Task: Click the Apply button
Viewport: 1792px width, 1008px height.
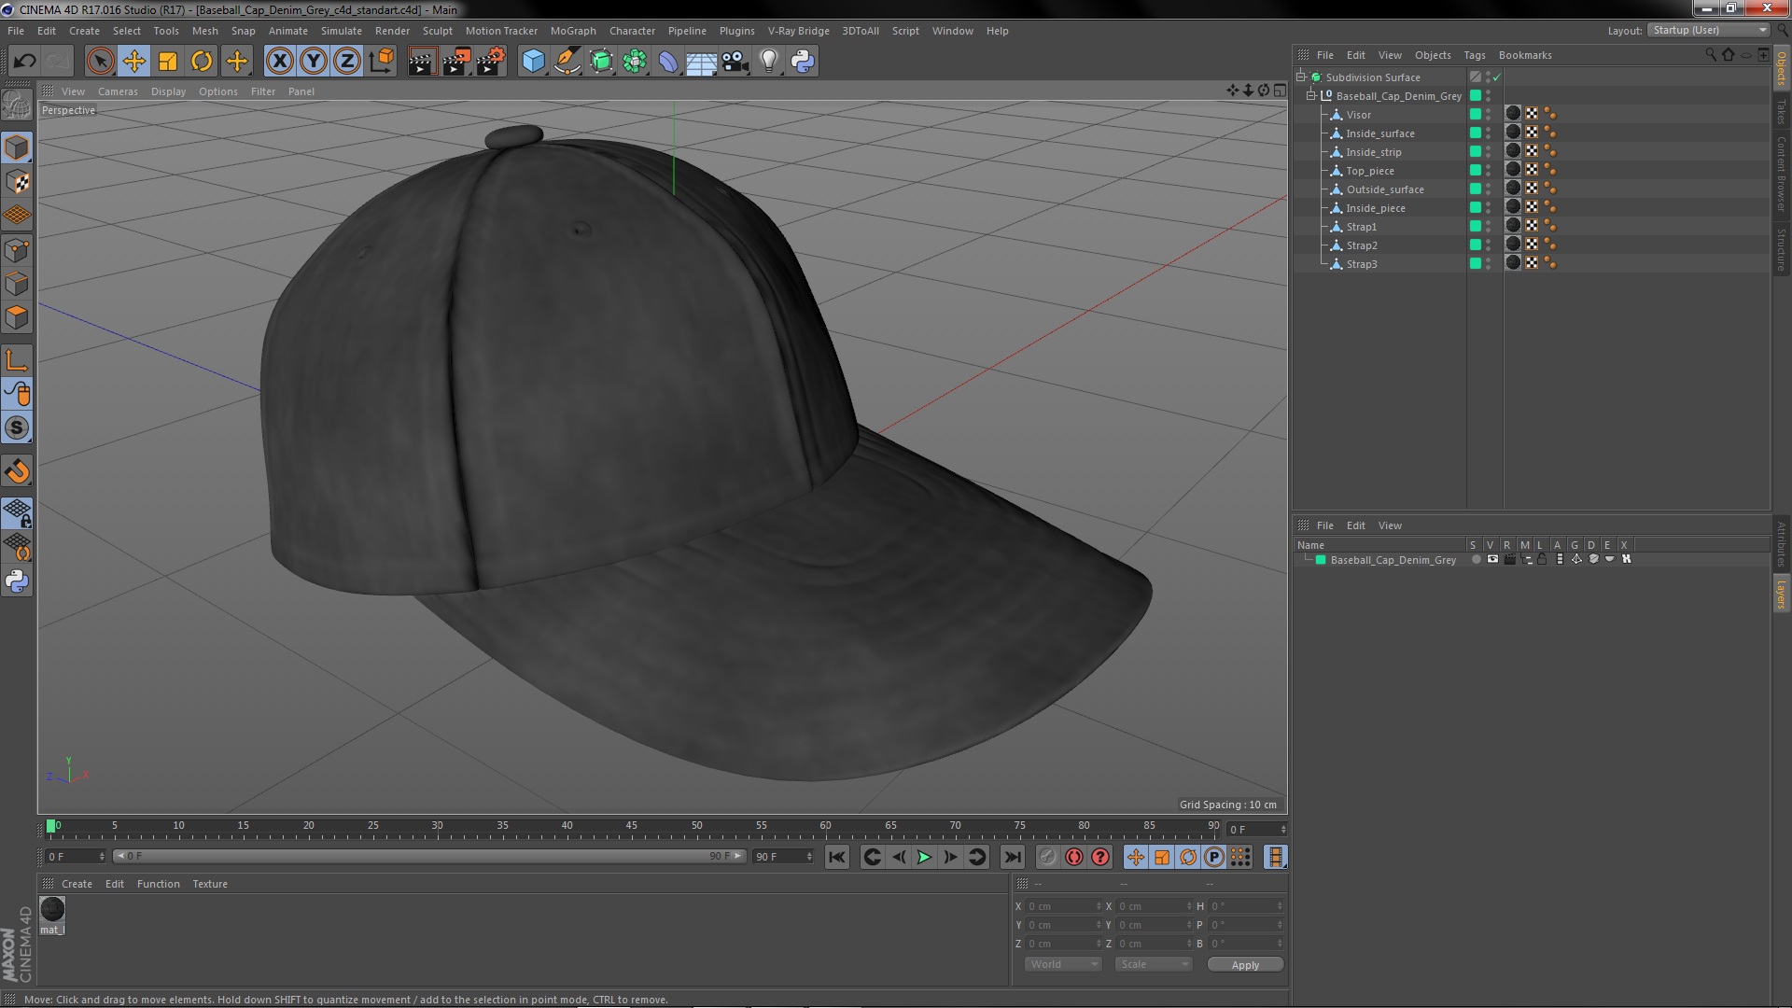Action: (x=1245, y=965)
